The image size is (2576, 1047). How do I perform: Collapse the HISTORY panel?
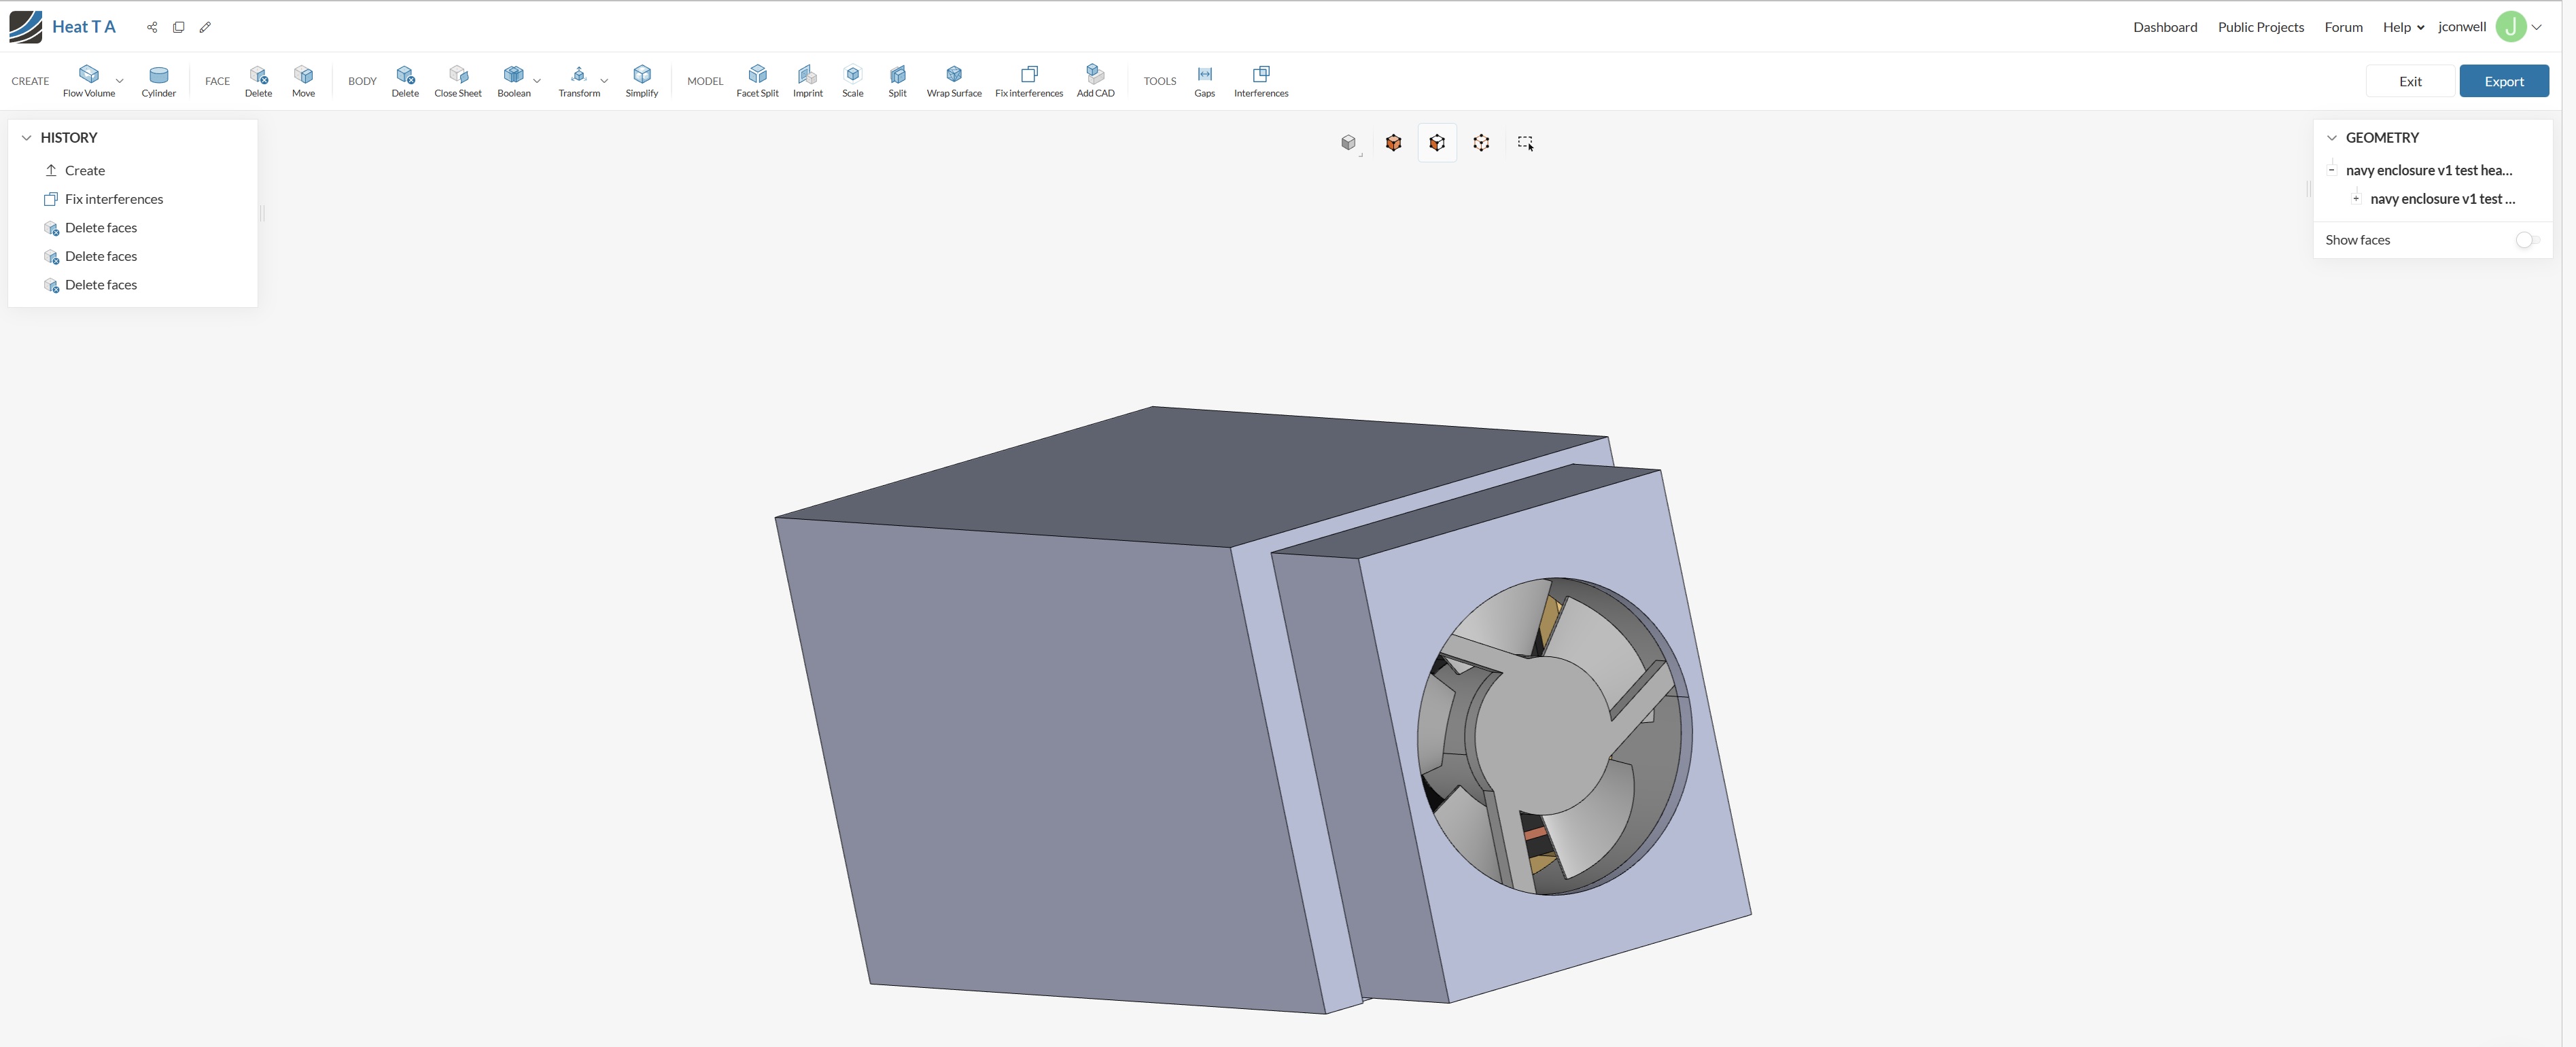point(27,138)
